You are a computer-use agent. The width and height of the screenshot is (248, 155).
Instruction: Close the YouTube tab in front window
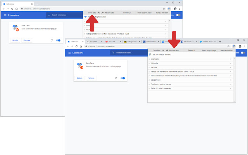[121, 42]
